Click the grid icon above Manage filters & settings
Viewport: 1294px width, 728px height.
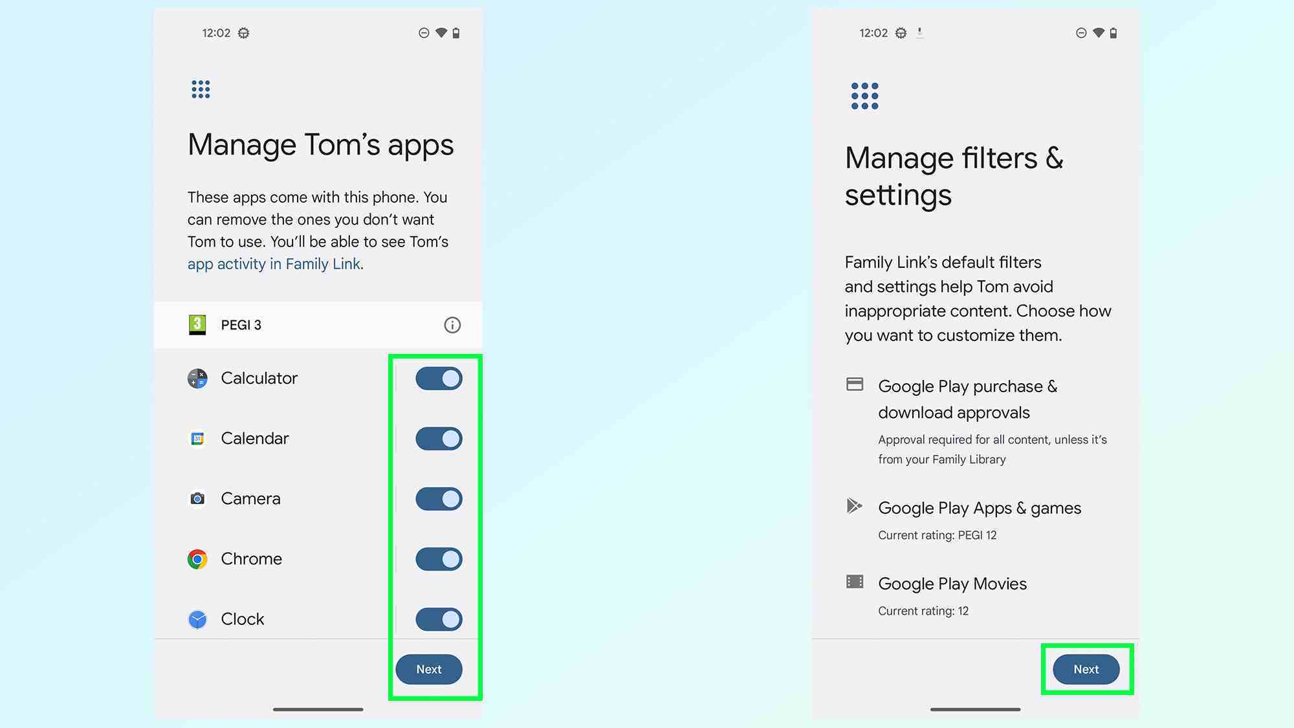pyautogui.click(x=864, y=96)
